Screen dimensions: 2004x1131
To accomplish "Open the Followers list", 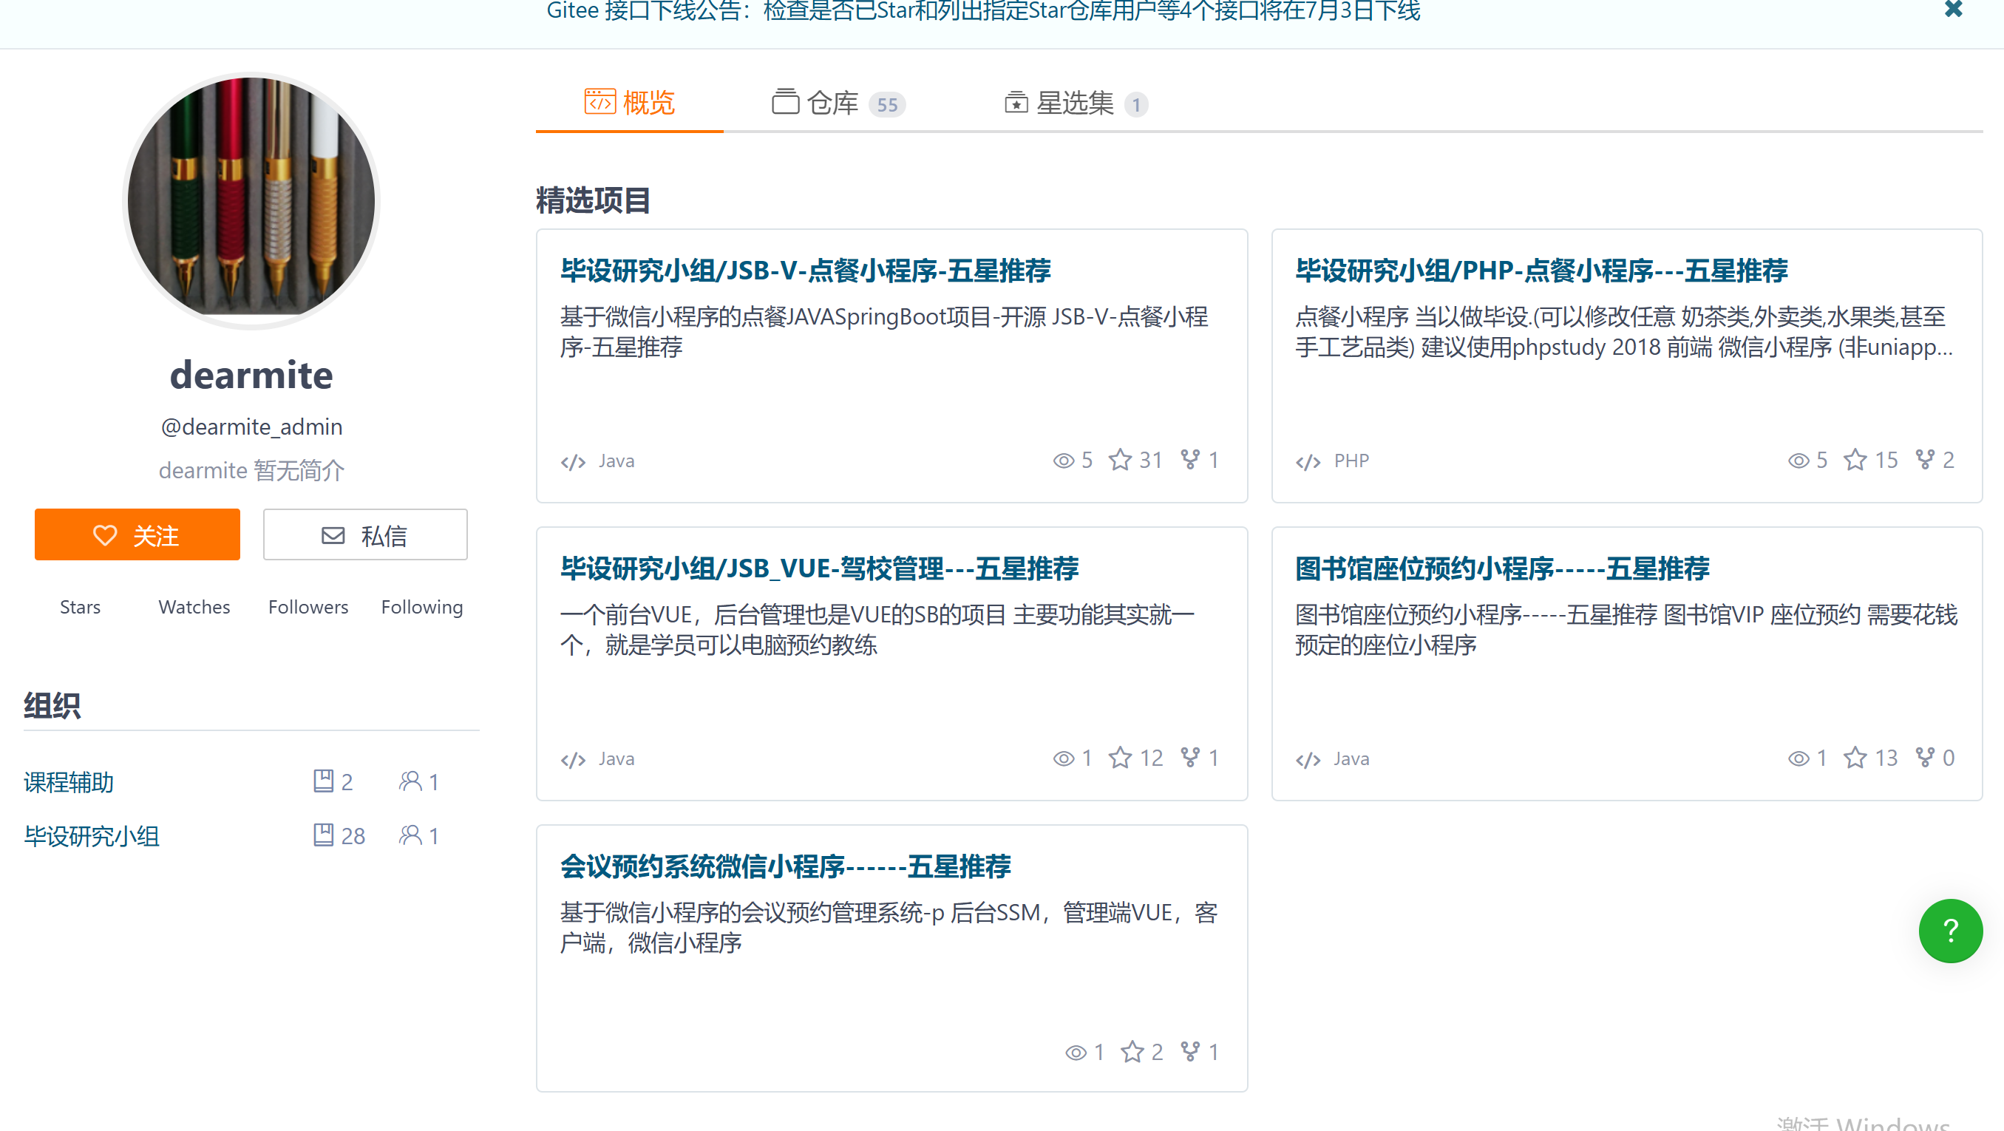I will coord(308,607).
